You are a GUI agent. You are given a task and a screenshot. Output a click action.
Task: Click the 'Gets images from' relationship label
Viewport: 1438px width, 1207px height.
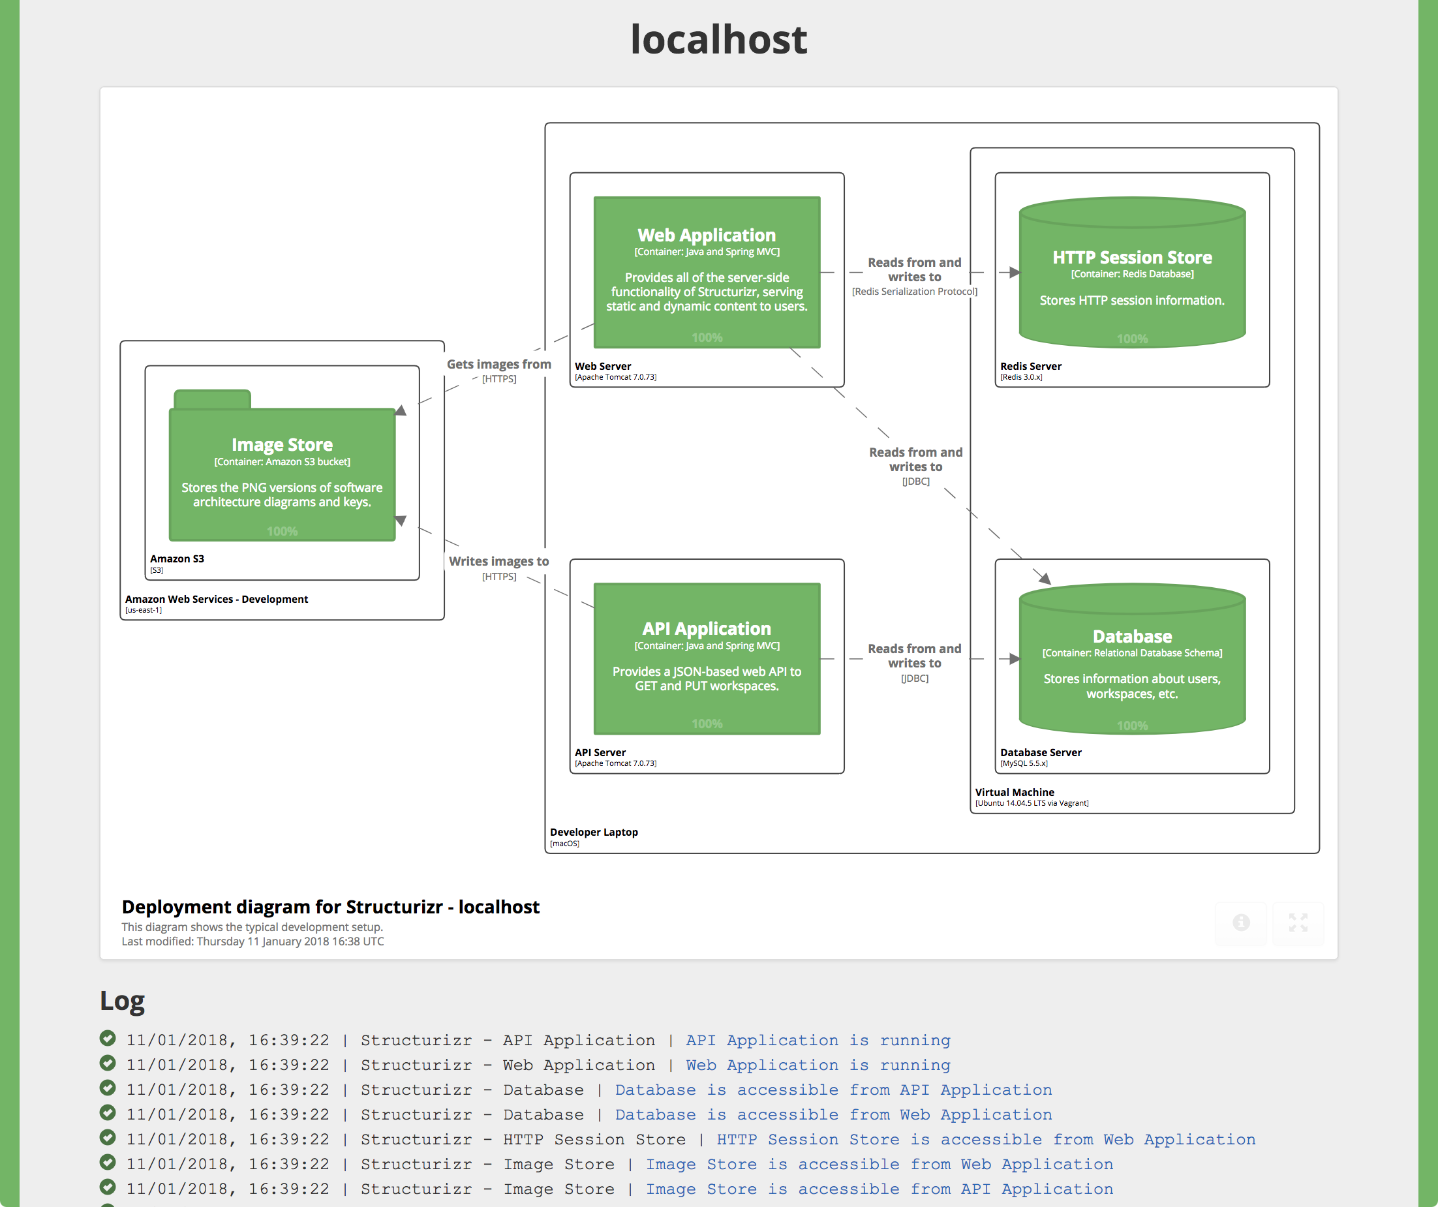click(499, 363)
